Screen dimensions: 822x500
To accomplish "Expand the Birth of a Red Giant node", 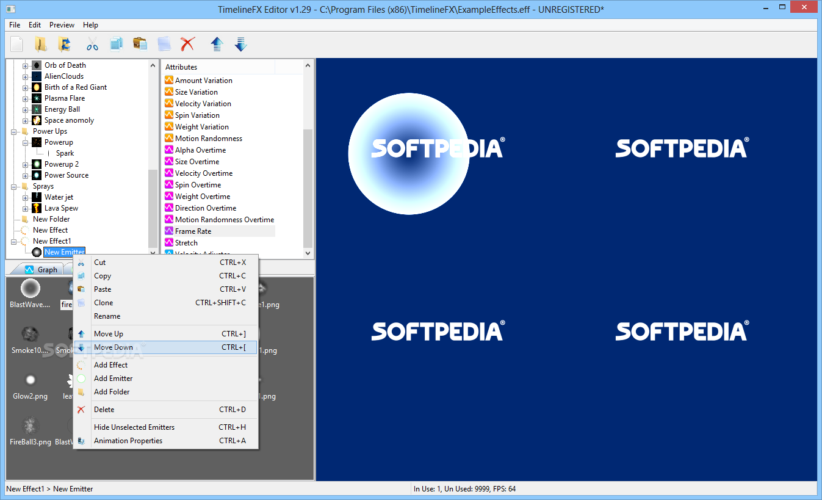I will (25, 87).
